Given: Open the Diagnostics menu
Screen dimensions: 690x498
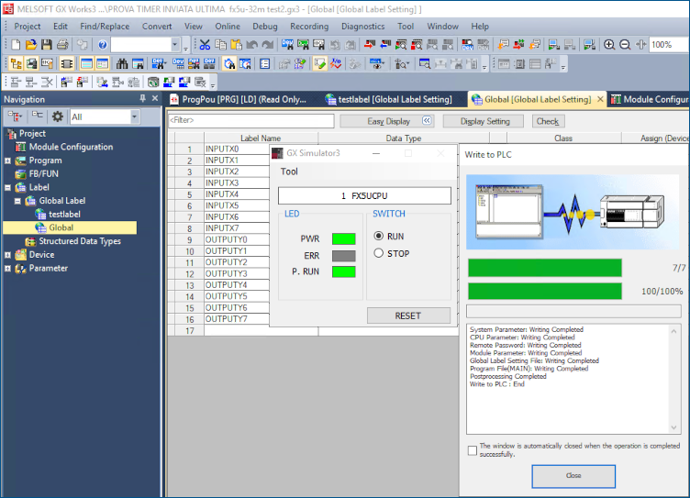Looking at the screenshot, I should (363, 27).
